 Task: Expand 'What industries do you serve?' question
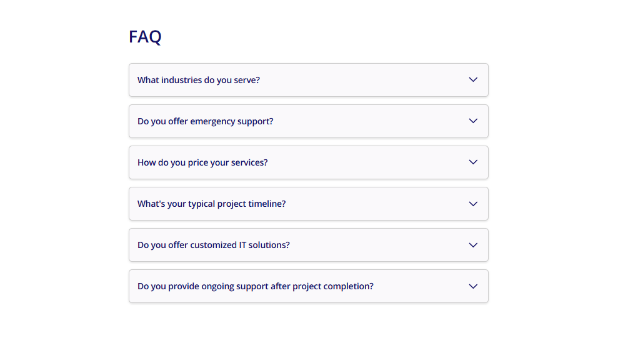(x=308, y=80)
